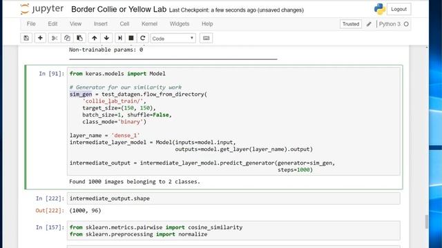Run cell with the step icon
The height and width of the screenshot is (248, 442).
(x=119, y=38)
